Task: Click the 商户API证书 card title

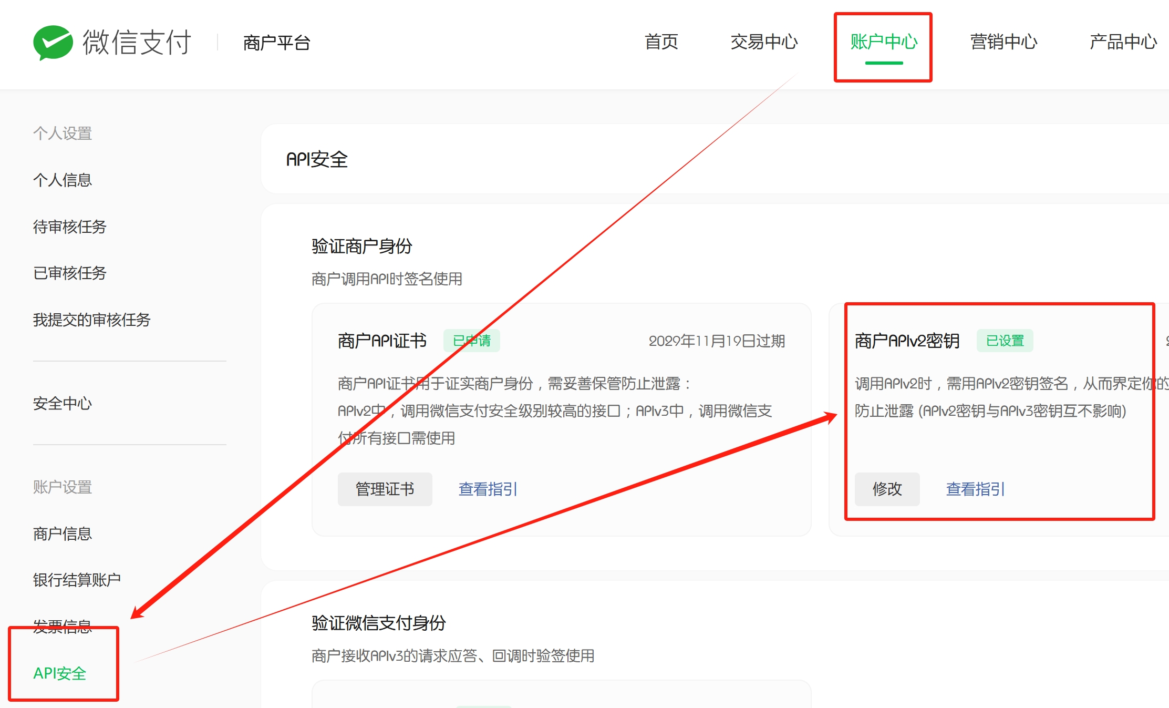Action: coord(382,341)
